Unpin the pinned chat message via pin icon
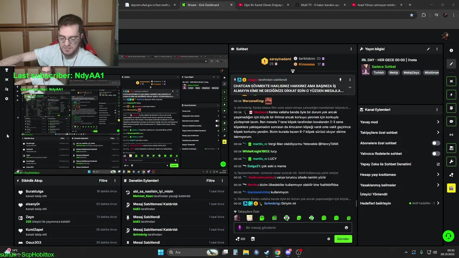Viewport: 459px width, 258px height. point(340,80)
